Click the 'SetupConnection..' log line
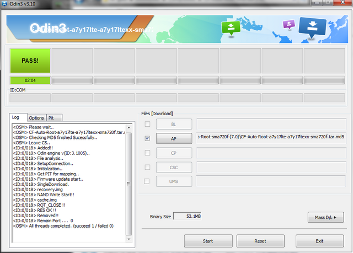This screenshot has height=253, width=353. pos(43,164)
